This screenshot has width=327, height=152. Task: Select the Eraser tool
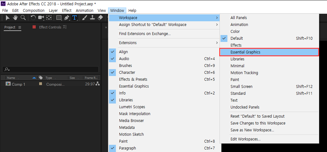[100, 18]
